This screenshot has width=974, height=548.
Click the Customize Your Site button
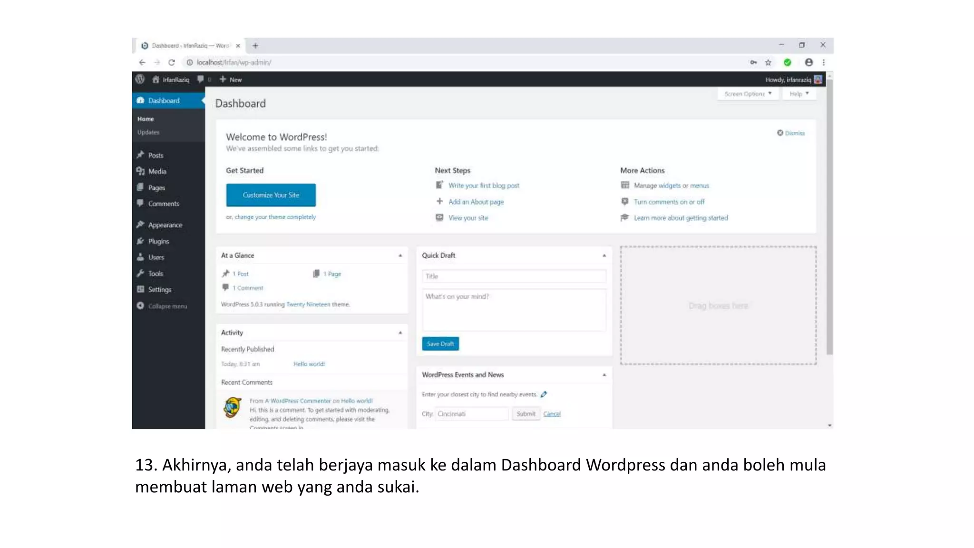[271, 195]
